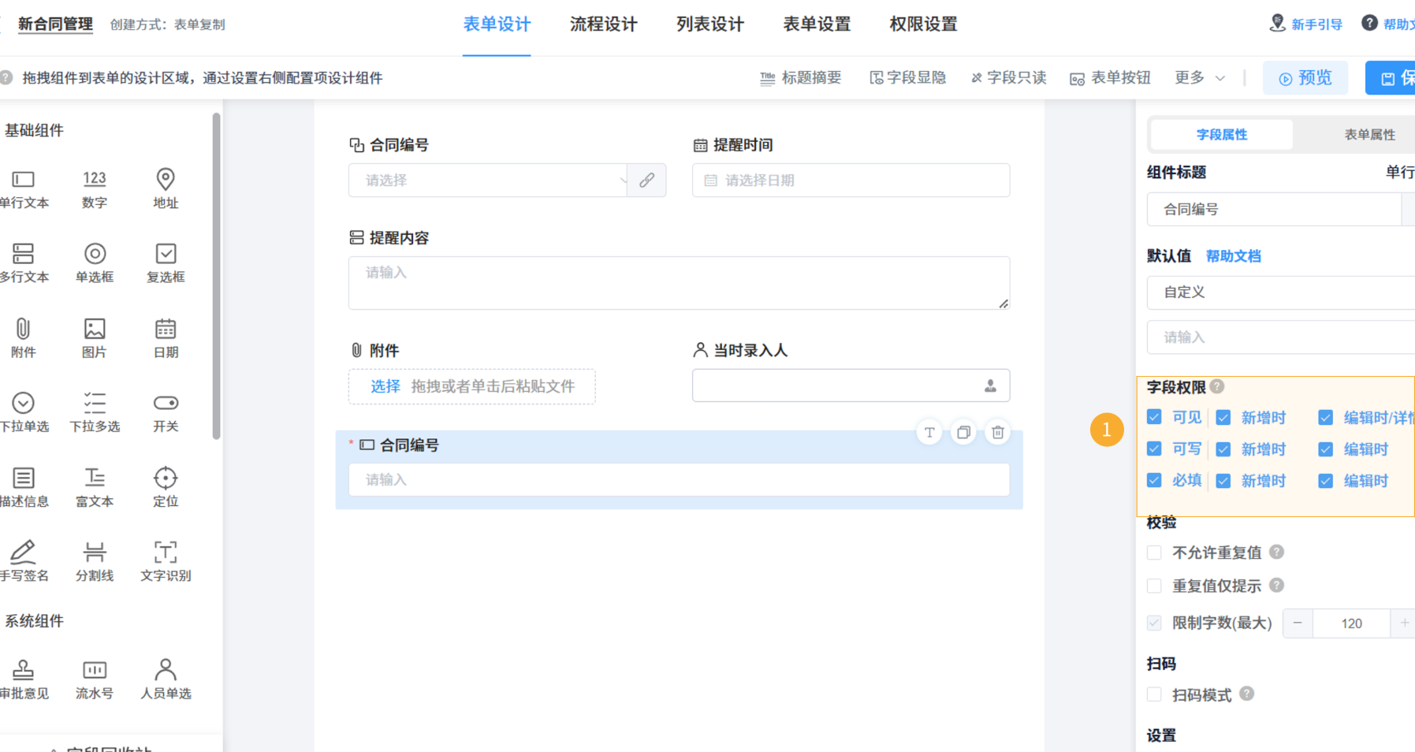Screen dimensions: 1415x752
Task: Select the 定位 location component
Action: click(x=166, y=487)
